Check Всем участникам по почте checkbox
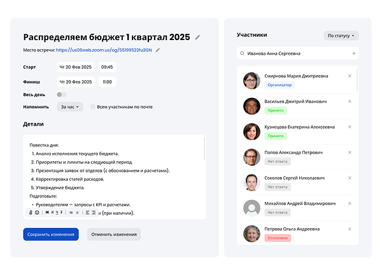This screenshot has height=272, width=382. pos(93,107)
